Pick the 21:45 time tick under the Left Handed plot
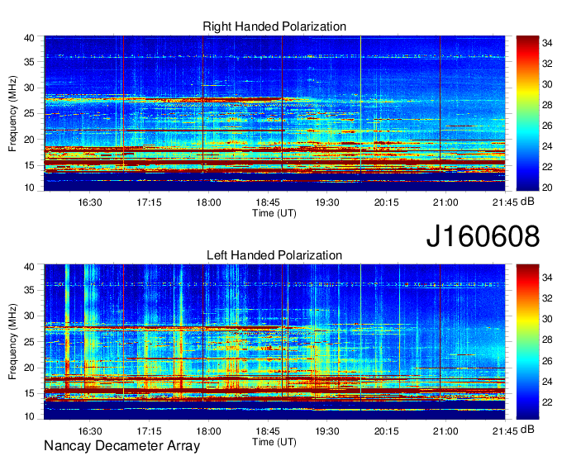Viewport: 562px width, 456px height. 505,431
